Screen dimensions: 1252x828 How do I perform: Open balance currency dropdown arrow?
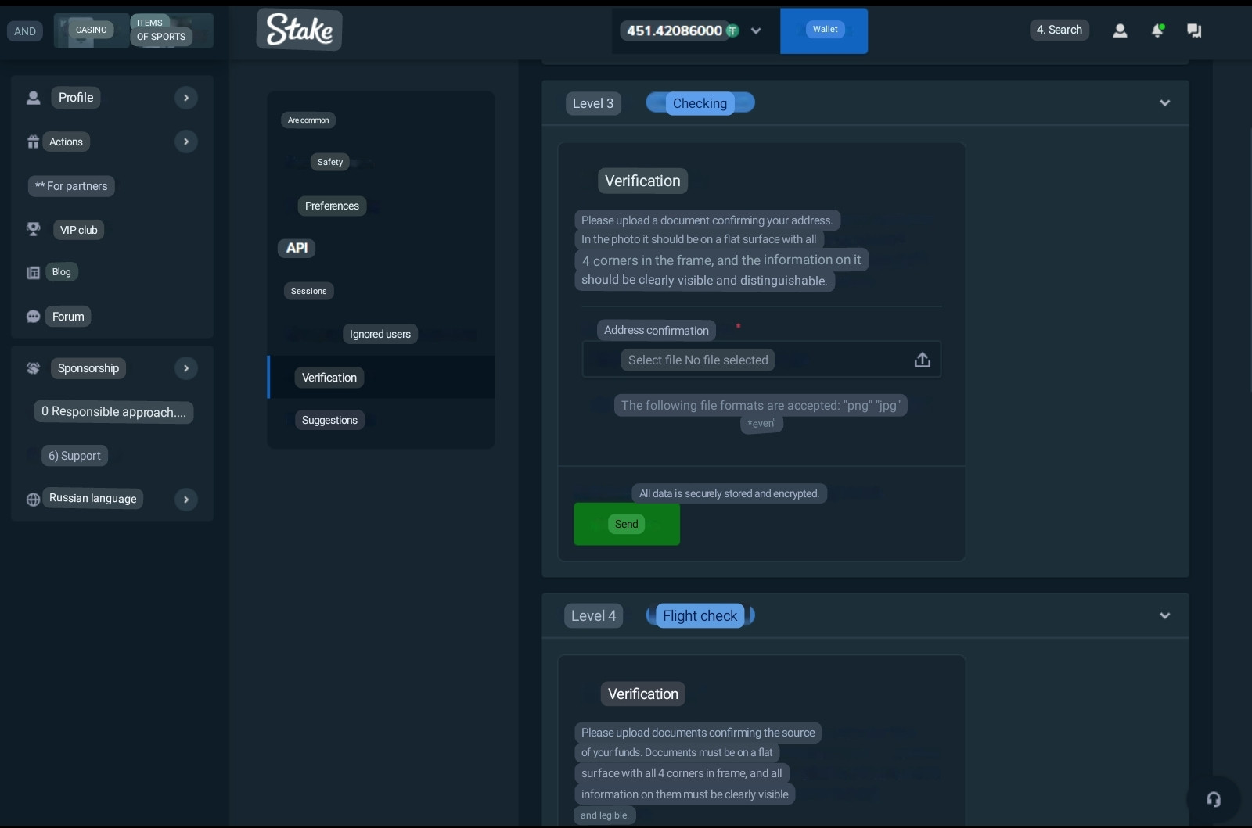(x=756, y=30)
